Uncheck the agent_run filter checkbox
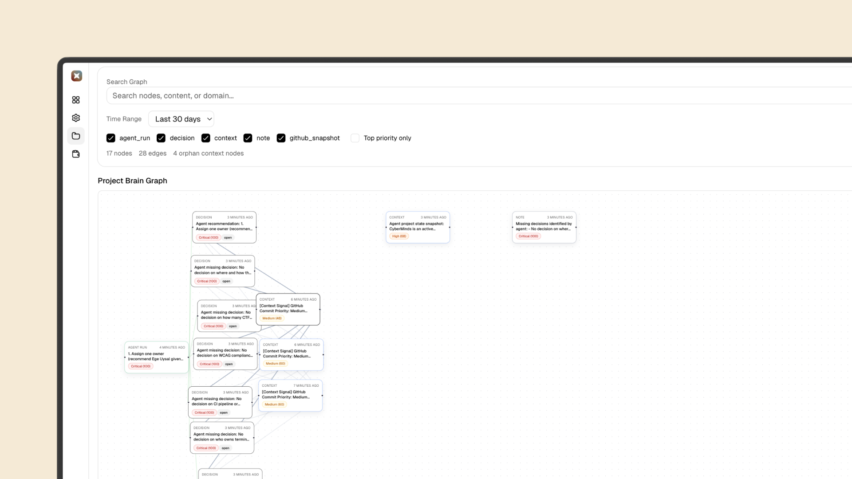Image resolution: width=852 pixels, height=479 pixels. pyautogui.click(x=111, y=138)
